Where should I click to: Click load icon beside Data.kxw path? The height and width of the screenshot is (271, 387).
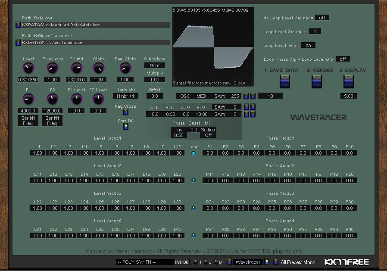click(18, 25)
